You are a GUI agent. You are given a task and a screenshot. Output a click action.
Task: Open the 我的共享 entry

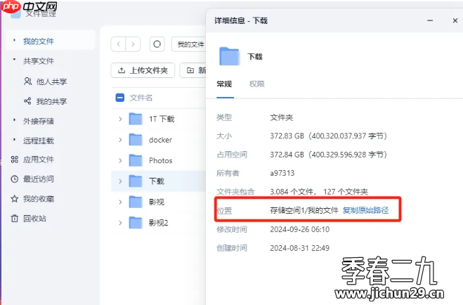51,101
